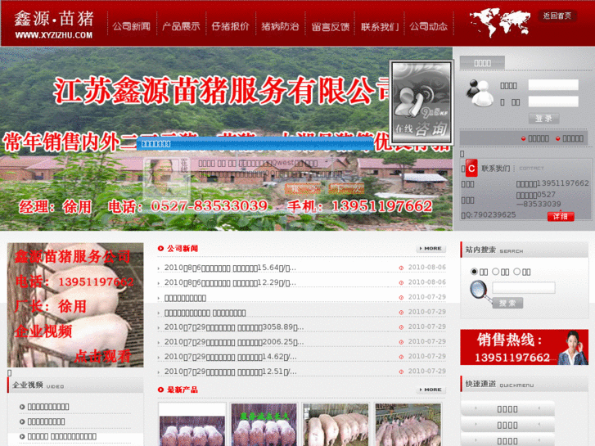Open the 仔猪报价 navigation menu item
Viewport: 595px width, 446px height.
pyautogui.click(x=230, y=26)
